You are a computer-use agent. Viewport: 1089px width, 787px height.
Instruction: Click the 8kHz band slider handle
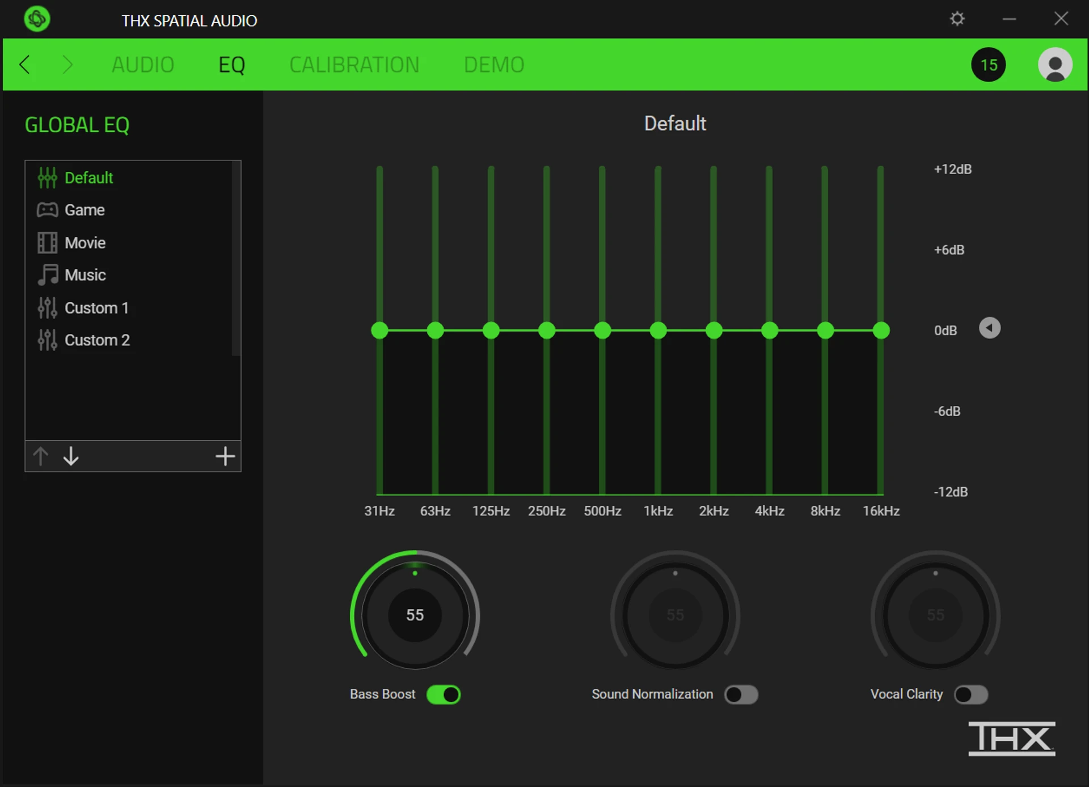pyautogui.click(x=825, y=331)
